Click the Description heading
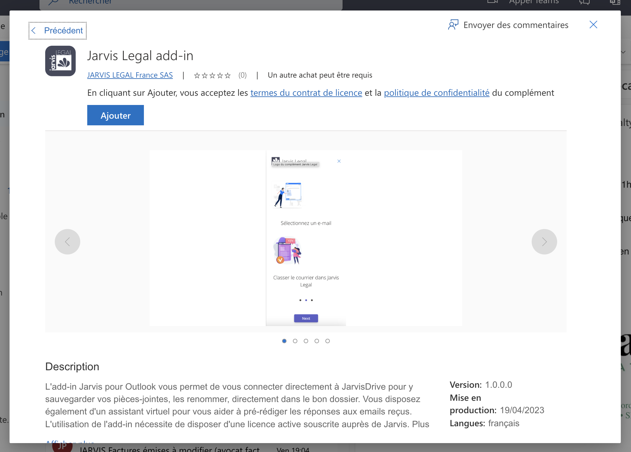Screen dimensions: 631x452 point(72,366)
